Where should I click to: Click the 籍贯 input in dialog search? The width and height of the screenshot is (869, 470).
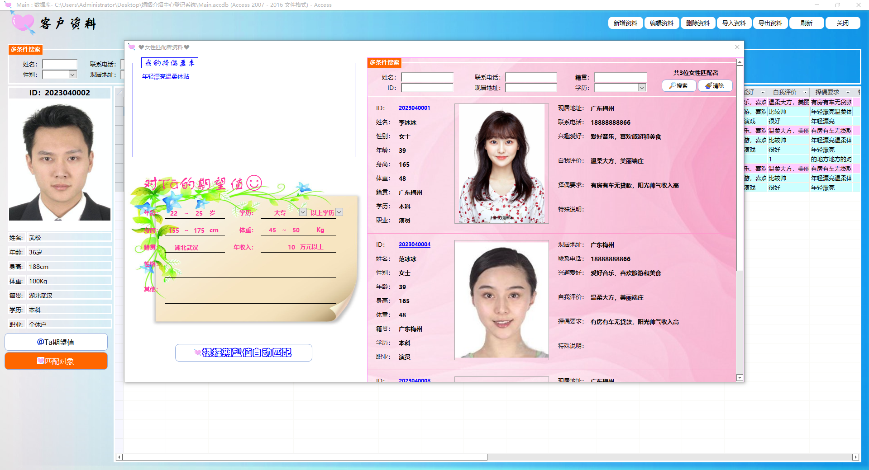tap(621, 77)
